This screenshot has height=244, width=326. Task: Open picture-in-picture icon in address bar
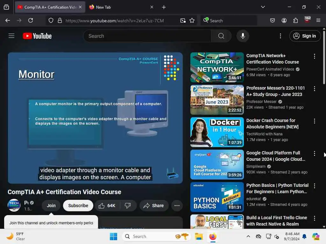183,21
